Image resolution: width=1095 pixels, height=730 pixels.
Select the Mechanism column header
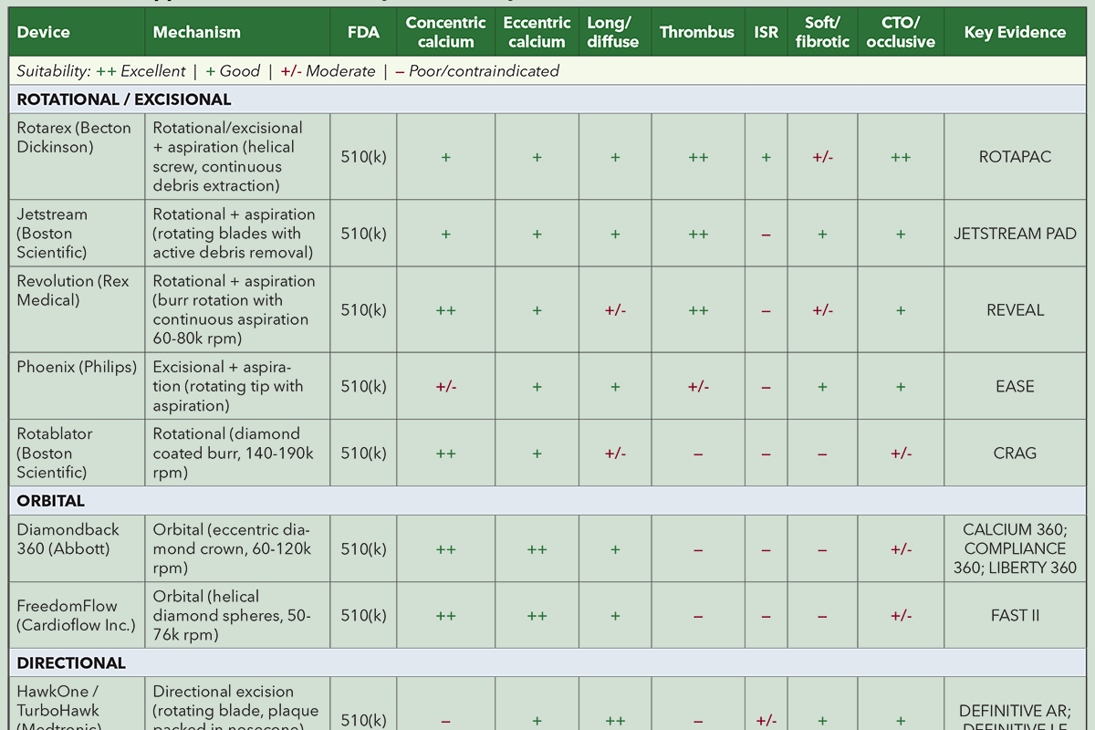click(x=237, y=32)
